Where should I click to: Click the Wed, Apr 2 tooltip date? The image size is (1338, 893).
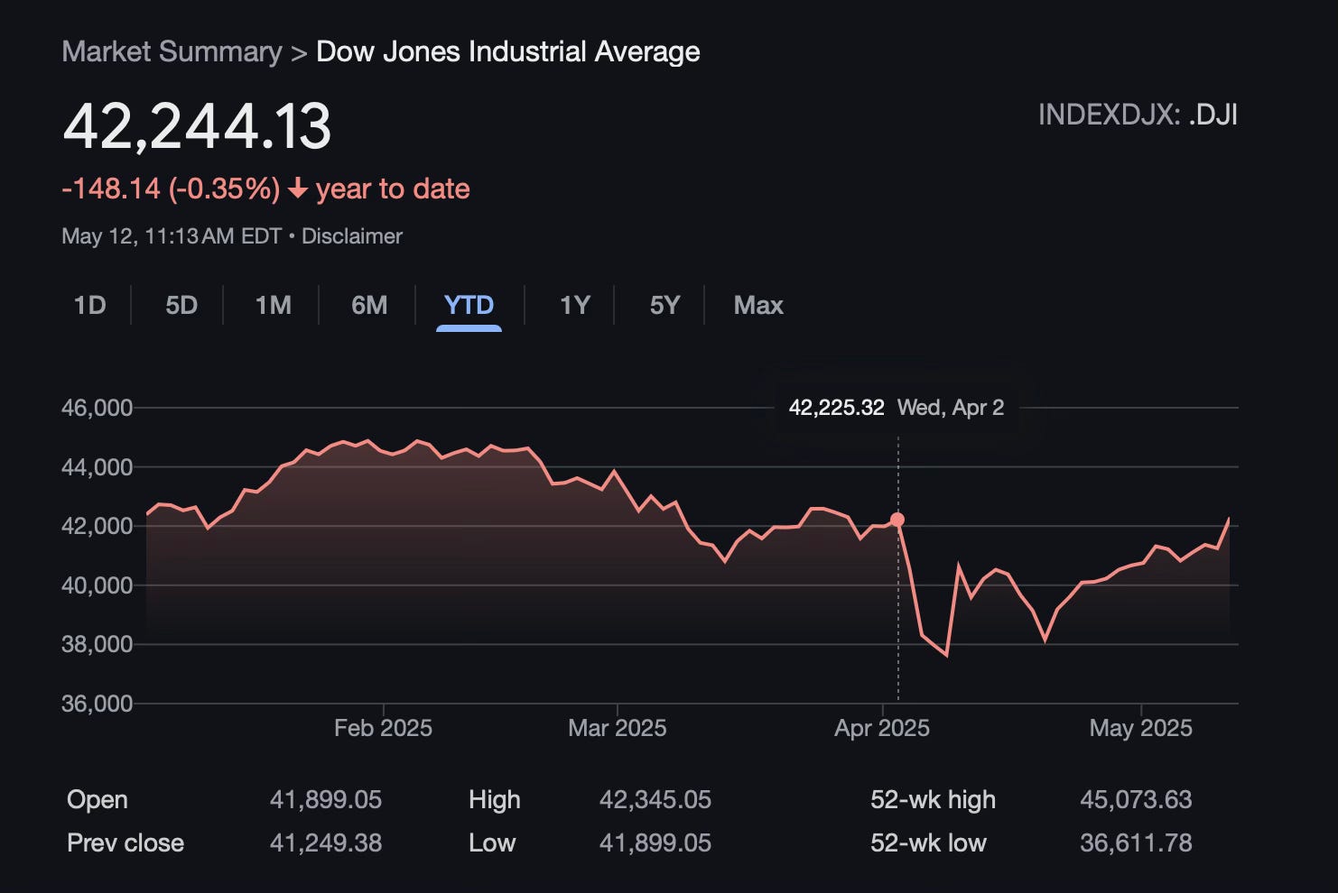coord(951,408)
